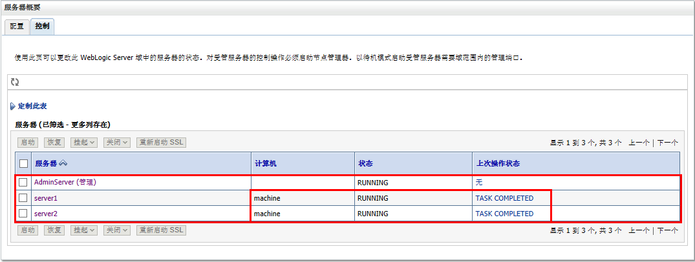The width and height of the screenshot is (695, 262).
Task: Expand the 定制此表 triangle icon
Action: pos(13,106)
